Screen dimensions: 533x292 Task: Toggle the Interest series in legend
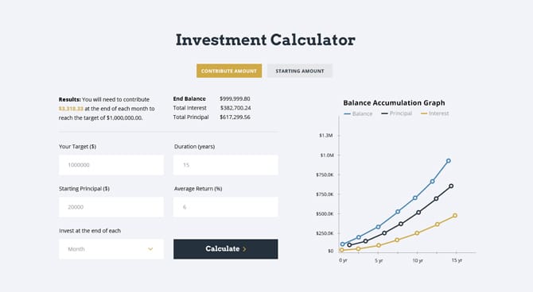(x=435, y=113)
